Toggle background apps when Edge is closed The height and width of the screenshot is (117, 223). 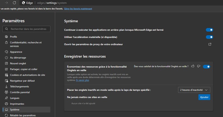(209, 30)
